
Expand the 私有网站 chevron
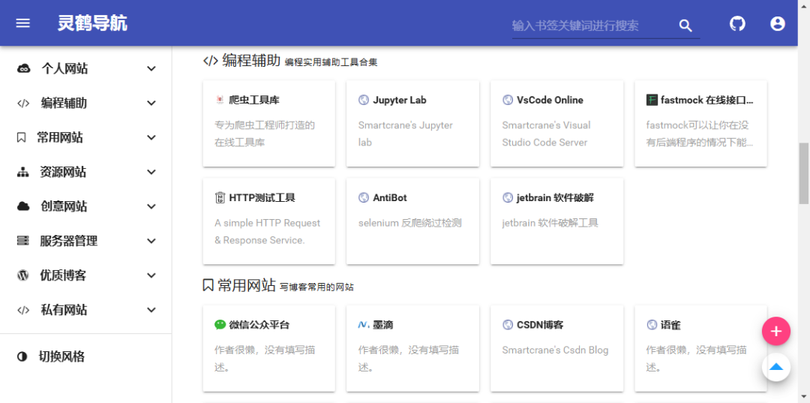click(x=151, y=311)
